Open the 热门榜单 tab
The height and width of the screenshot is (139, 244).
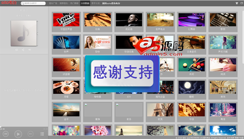(x=74, y=3)
